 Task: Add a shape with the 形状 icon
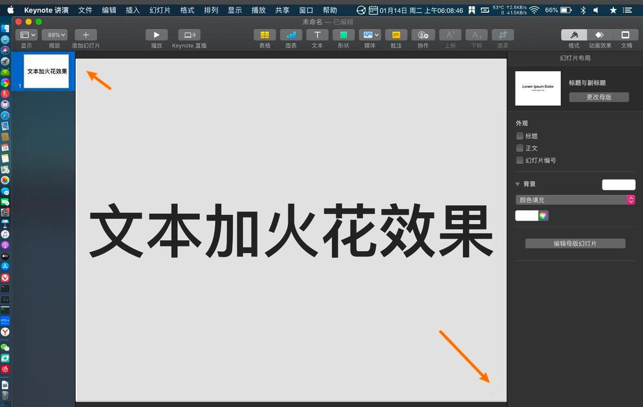(x=343, y=35)
